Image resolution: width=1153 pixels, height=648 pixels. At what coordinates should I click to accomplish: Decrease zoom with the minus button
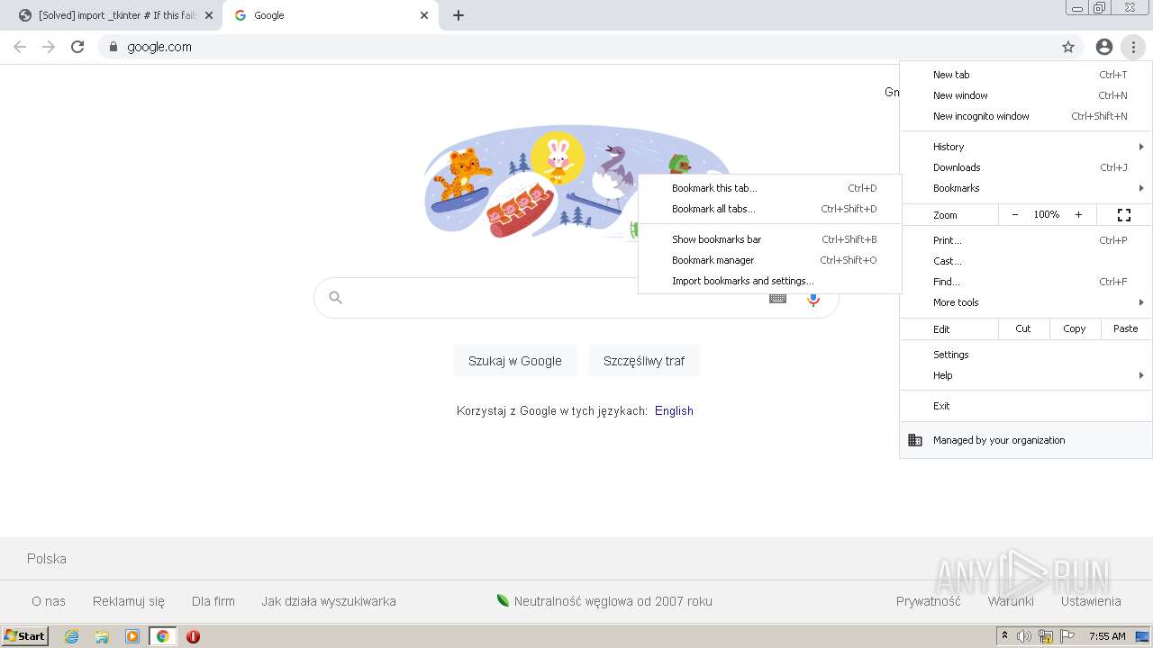pyautogui.click(x=1015, y=215)
